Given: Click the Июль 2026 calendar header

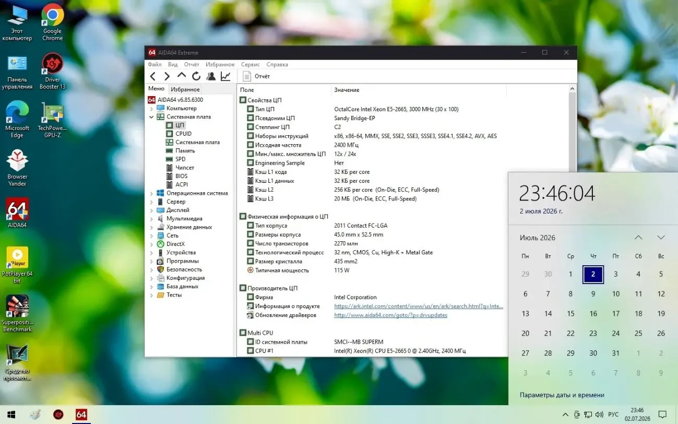Looking at the screenshot, I should point(538,238).
